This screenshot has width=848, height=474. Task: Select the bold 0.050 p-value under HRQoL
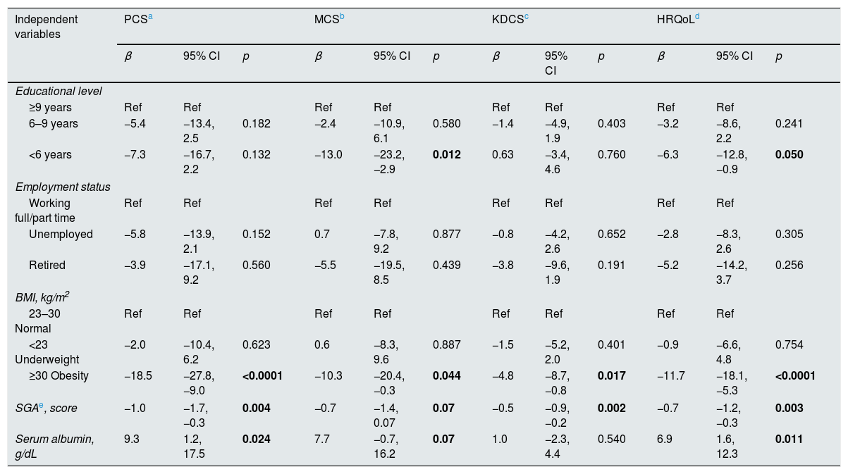coord(789,155)
